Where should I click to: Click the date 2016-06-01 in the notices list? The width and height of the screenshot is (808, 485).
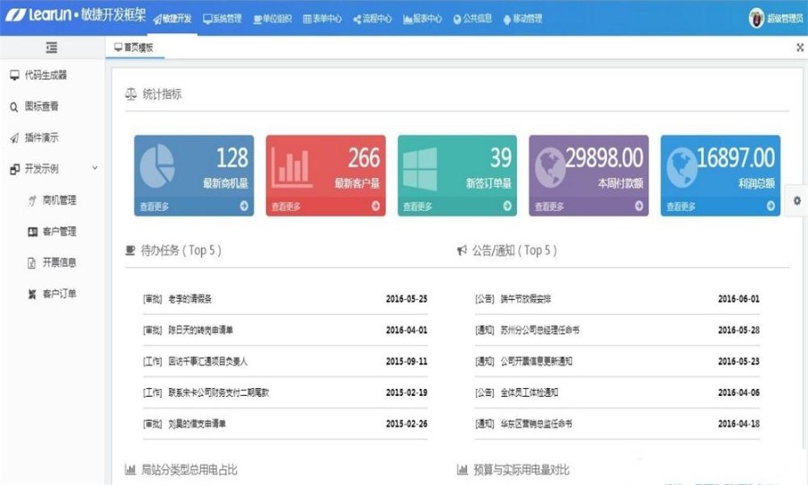[x=739, y=299]
